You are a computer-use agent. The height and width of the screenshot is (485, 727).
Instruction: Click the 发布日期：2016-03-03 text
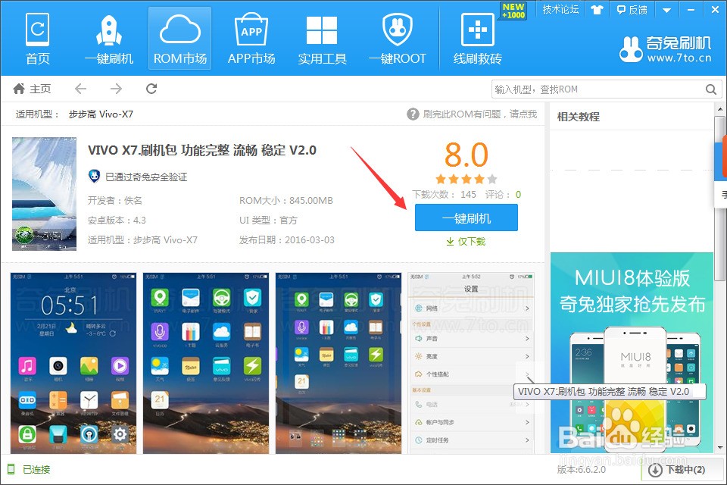(x=286, y=240)
